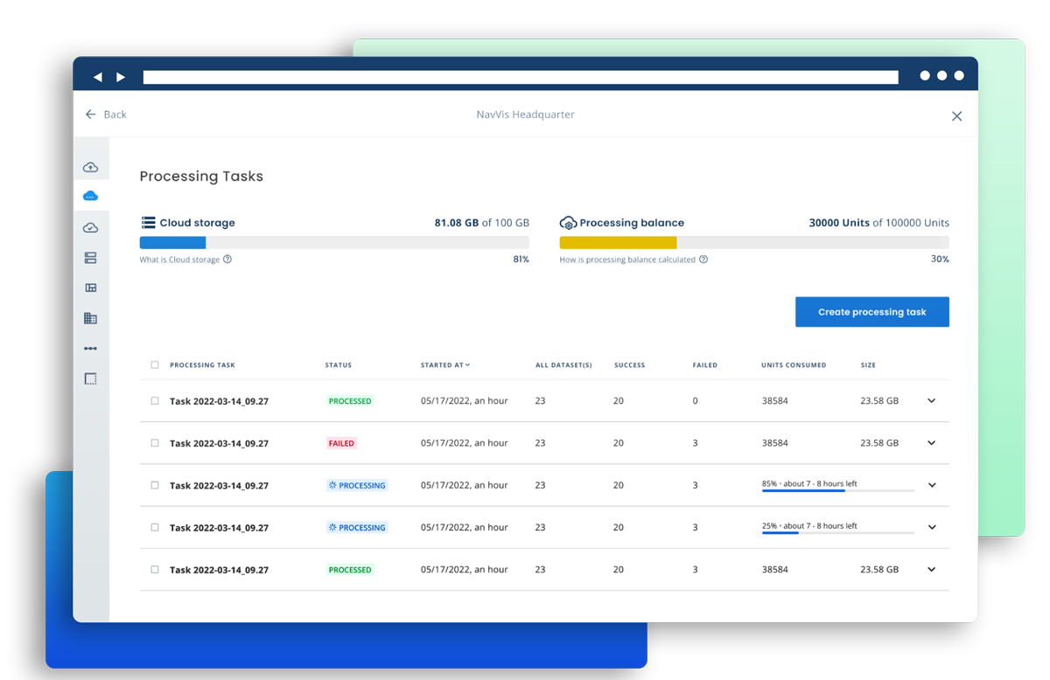This screenshot has height=680, width=1050.
Task: Open the cloud upload panel in sidebar
Action: pos(90,167)
